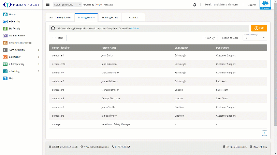Open the Content Builder sidebar icon
The width and height of the screenshot is (277, 155).
click(5, 36)
